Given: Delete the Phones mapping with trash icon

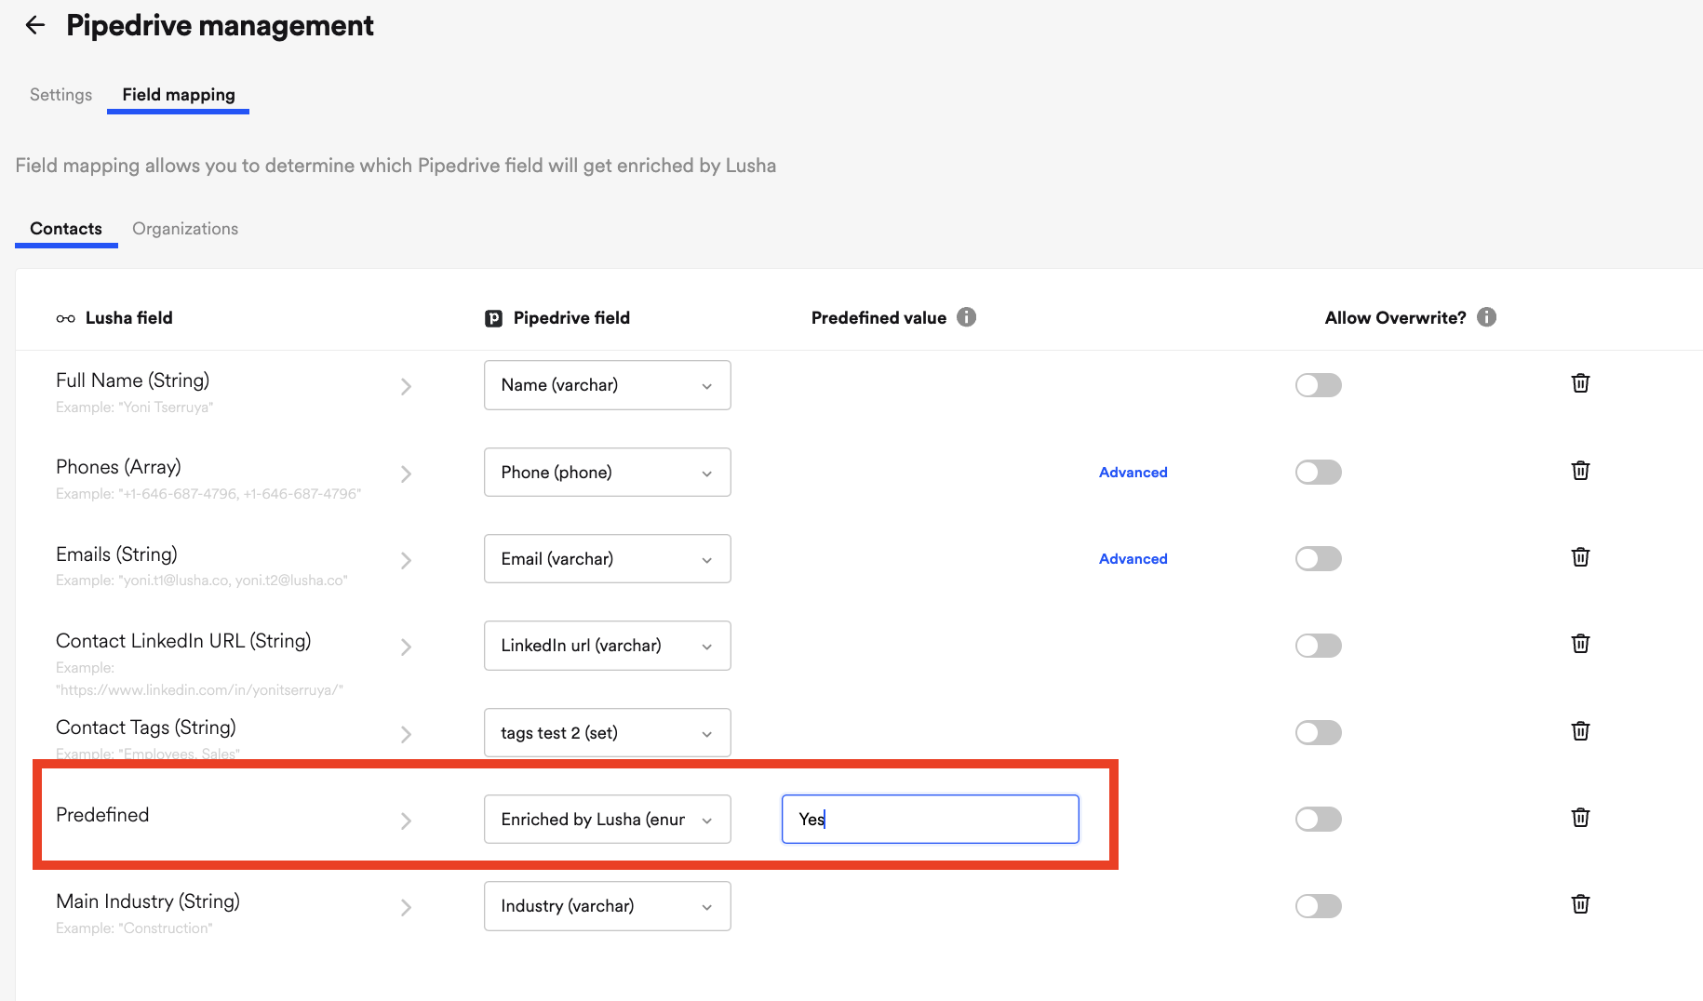Looking at the screenshot, I should tap(1580, 471).
